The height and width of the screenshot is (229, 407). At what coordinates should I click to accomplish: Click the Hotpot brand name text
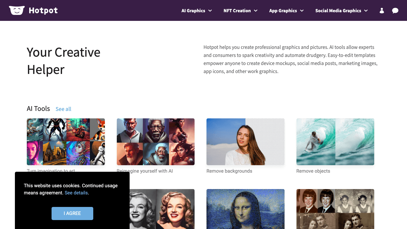(43, 11)
